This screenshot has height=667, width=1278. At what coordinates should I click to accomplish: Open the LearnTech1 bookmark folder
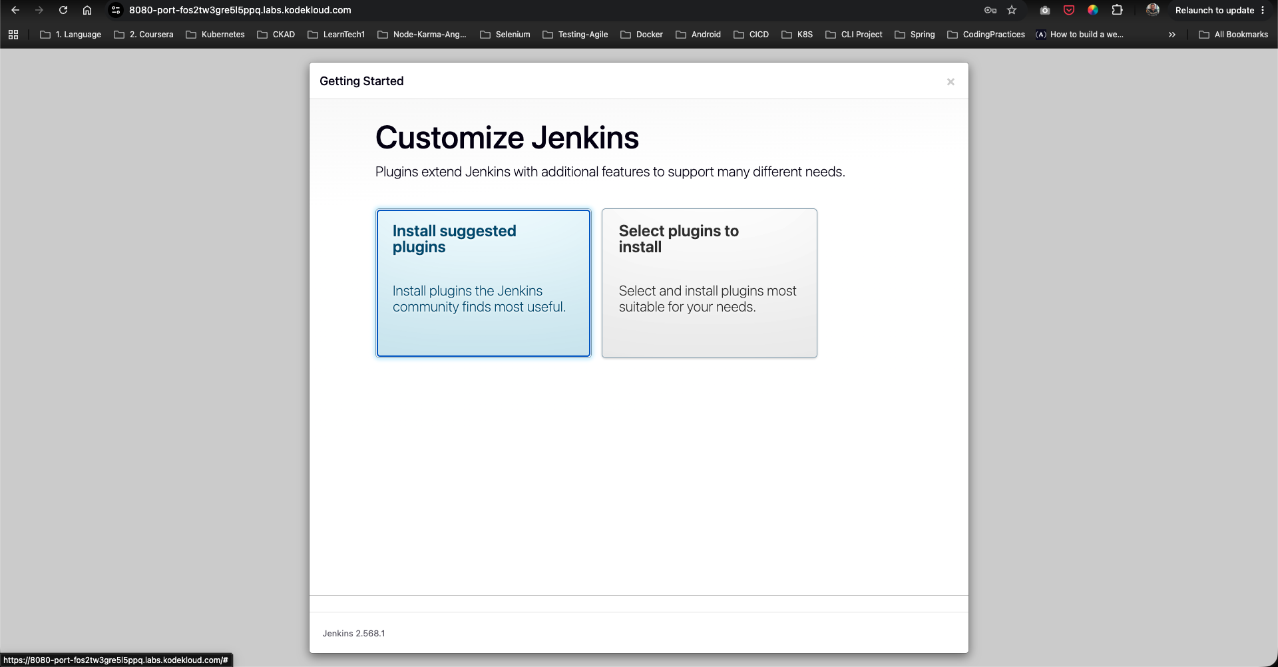pyautogui.click(x=336, y=35)
